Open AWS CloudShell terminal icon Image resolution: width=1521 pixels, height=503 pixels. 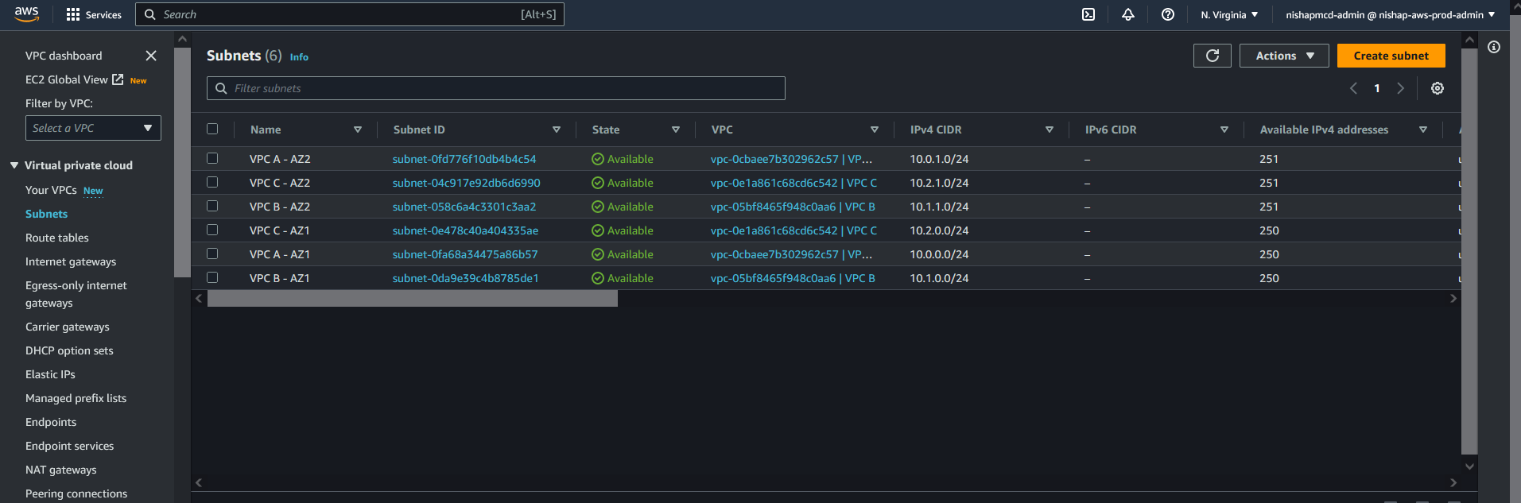(1088, 14)
